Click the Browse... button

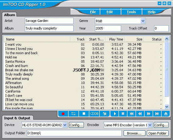tap(134, 133)
